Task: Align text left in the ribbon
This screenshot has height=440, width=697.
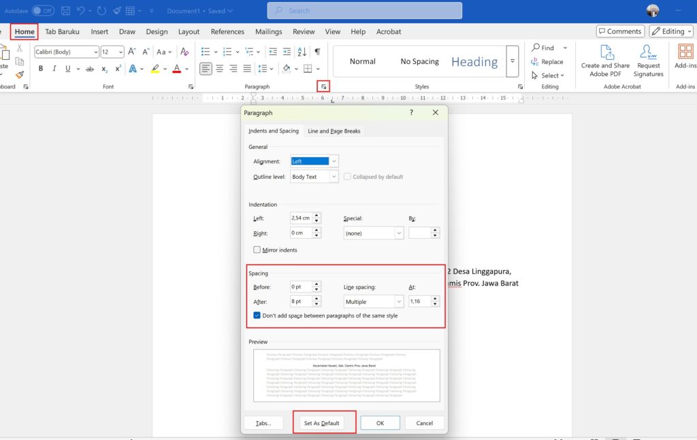Action: pyautogui.click(x=206, y=69)
